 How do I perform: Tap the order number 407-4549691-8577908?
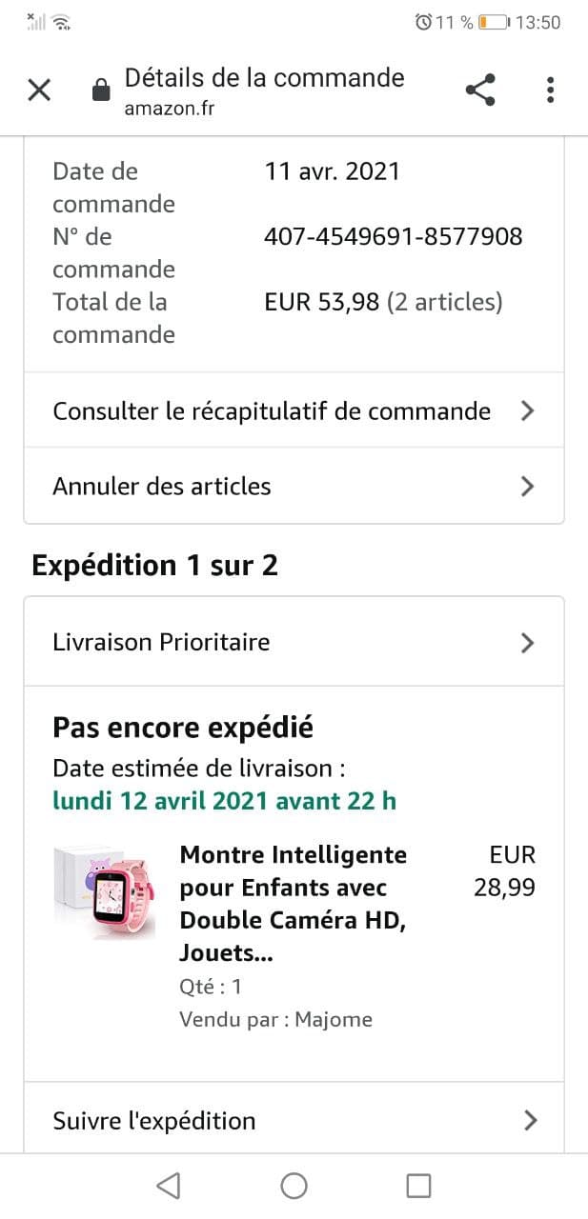393,236
